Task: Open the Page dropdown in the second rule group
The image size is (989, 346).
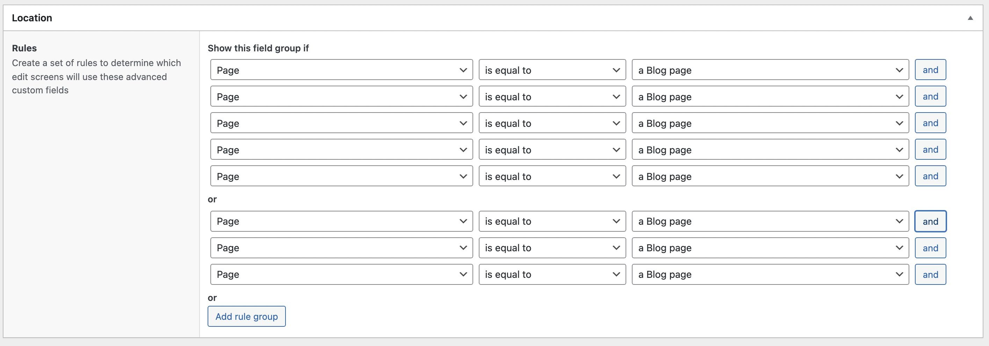Action: click(341, 221)
